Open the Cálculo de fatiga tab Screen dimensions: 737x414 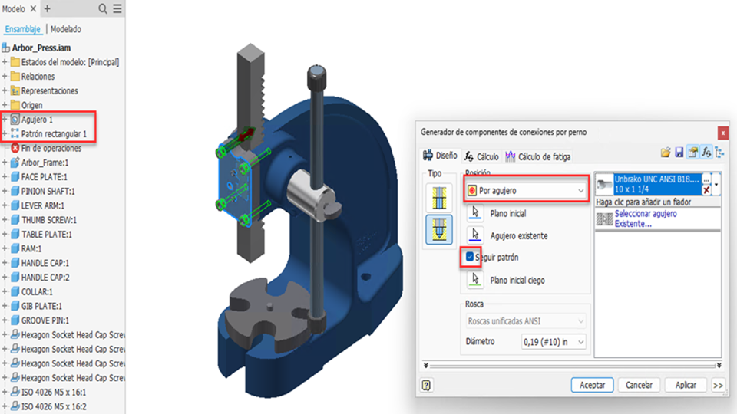(x=538, y=156)
